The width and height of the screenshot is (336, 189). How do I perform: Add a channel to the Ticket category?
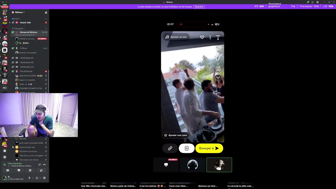tap(46, 19)
